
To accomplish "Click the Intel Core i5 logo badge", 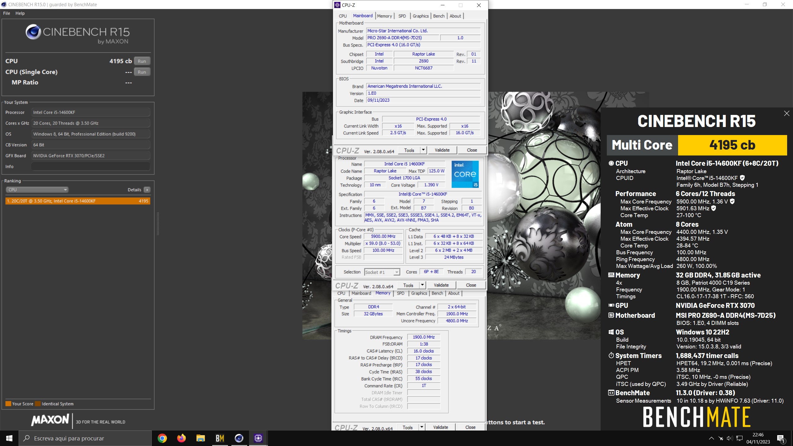I will pos(465,174).
